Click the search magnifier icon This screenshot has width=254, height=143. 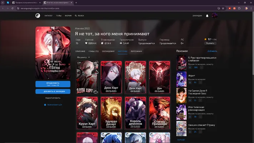(x=76, y=16)
